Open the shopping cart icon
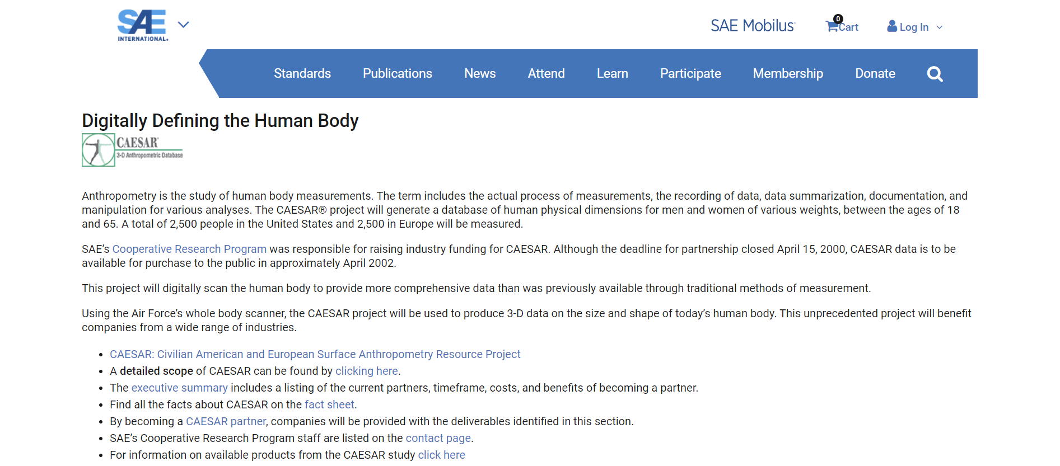 pos(832,26)
